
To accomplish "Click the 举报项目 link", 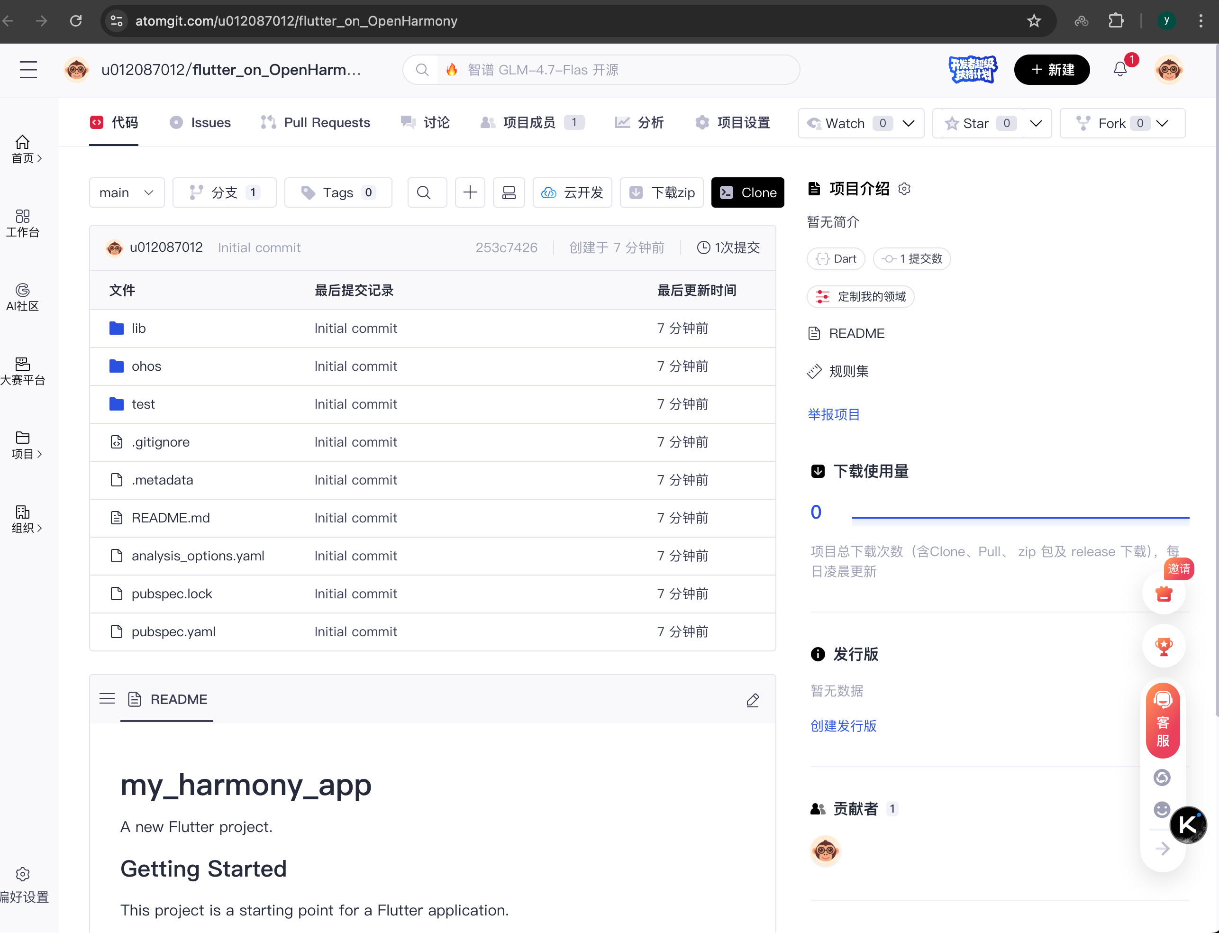I will [834, 415].
